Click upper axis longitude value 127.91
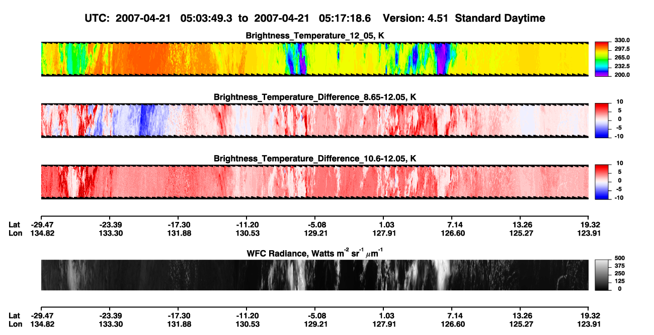This screenshot has width=654, height=335. tap(383, 233)
